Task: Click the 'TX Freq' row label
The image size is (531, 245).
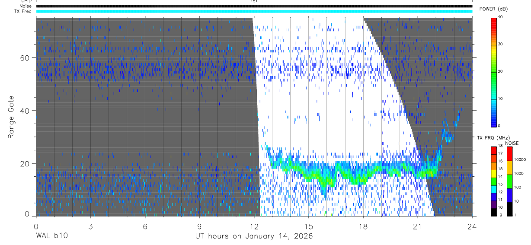Action: [x=23, y=11]
